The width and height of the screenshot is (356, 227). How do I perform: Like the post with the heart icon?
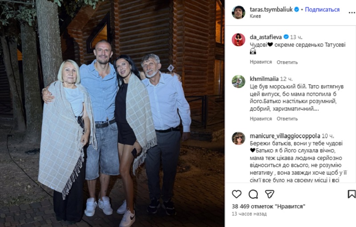236,194
